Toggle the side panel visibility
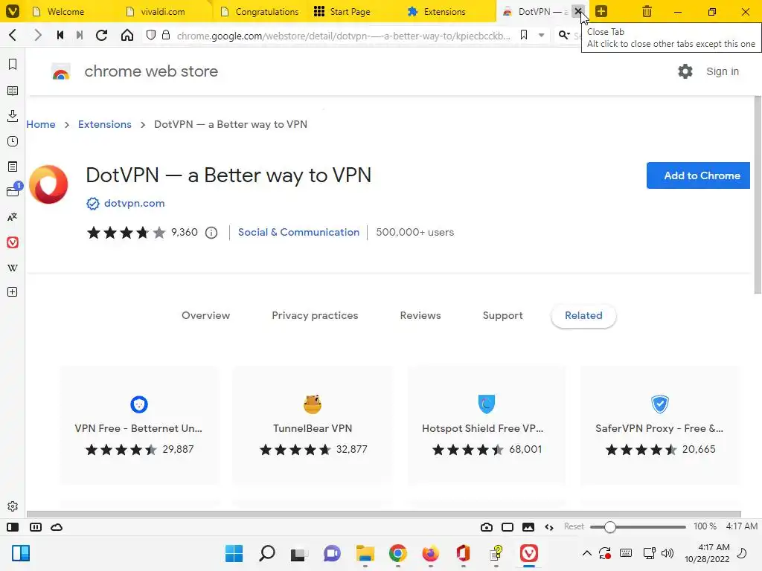The image size is (762, 571). 13,527
